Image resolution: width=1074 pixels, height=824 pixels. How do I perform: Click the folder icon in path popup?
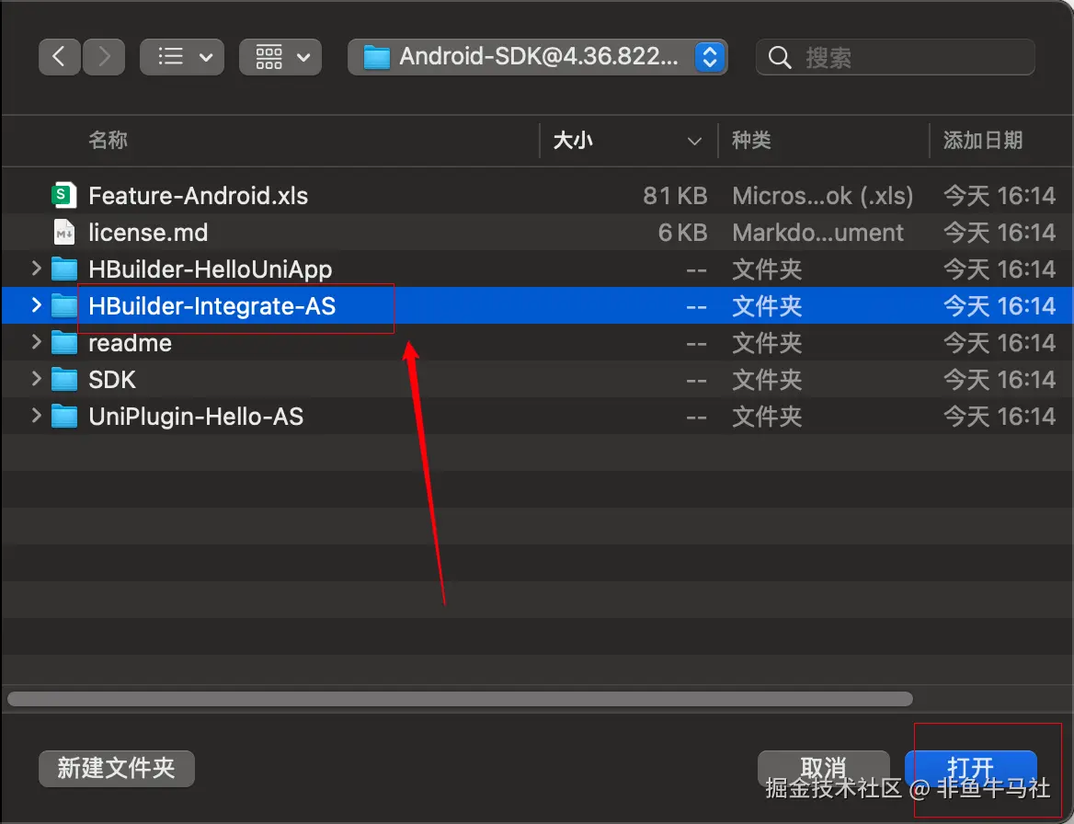pyautogui.click(x=376, y=58)
